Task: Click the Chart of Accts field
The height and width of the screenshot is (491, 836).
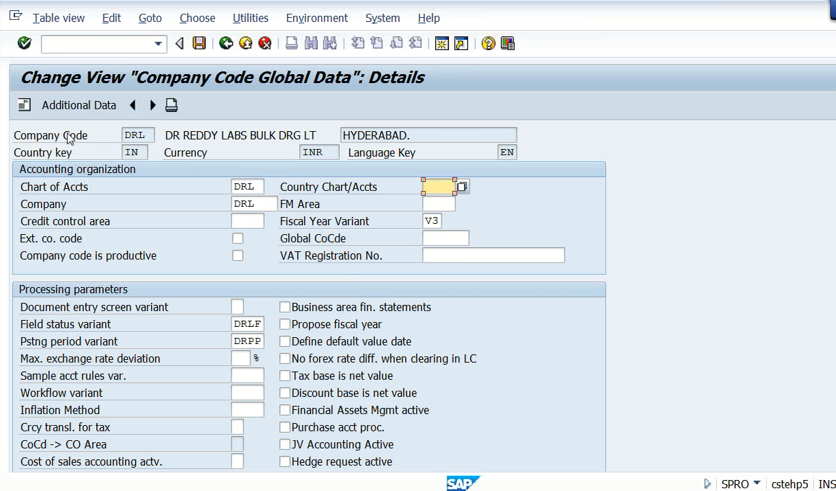Action: coord(248,187)
